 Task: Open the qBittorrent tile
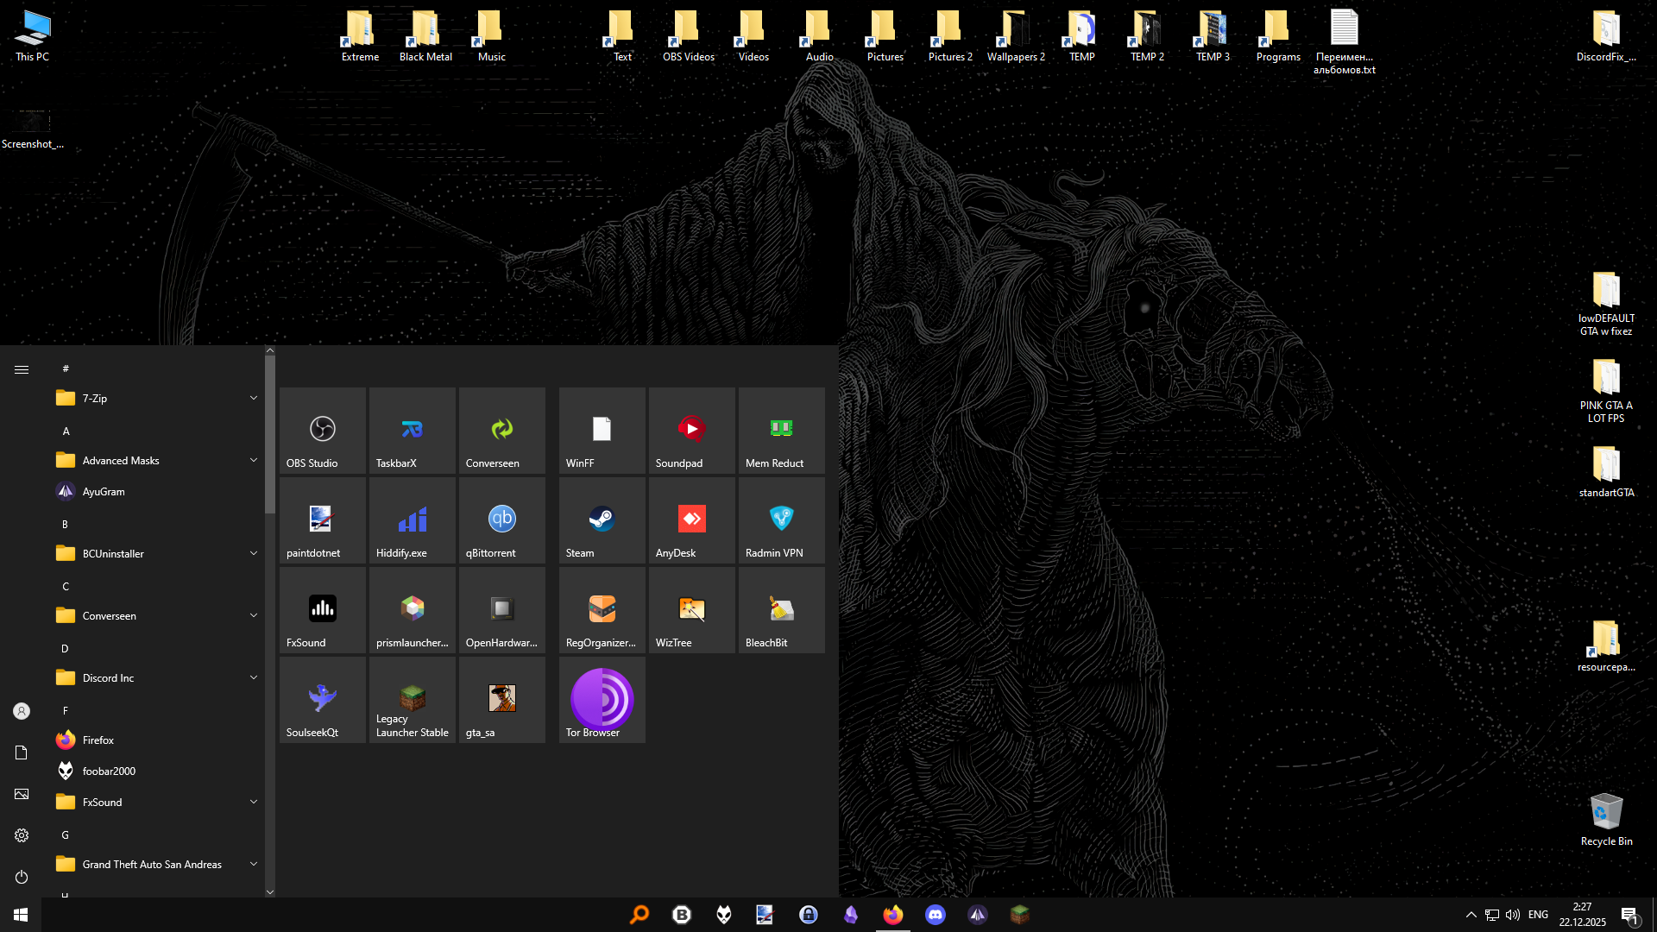point(501,520)
